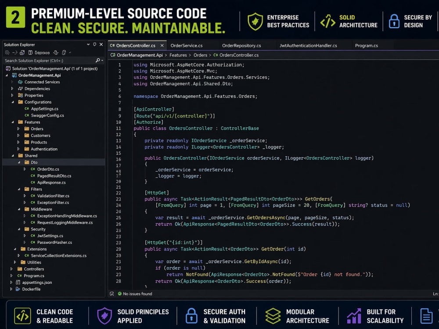Screen dimensions: 439x329
Task: Click Enterprise Best Practices shield icon
Action: [x=255, y=21]
